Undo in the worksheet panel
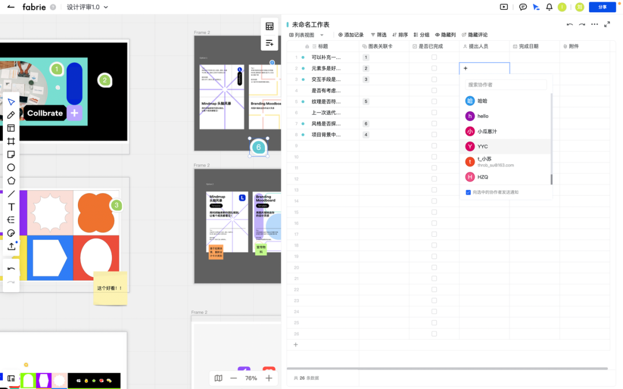Image resolution: width=623 pixels, height=389 pixels. [x=569, y=25]
